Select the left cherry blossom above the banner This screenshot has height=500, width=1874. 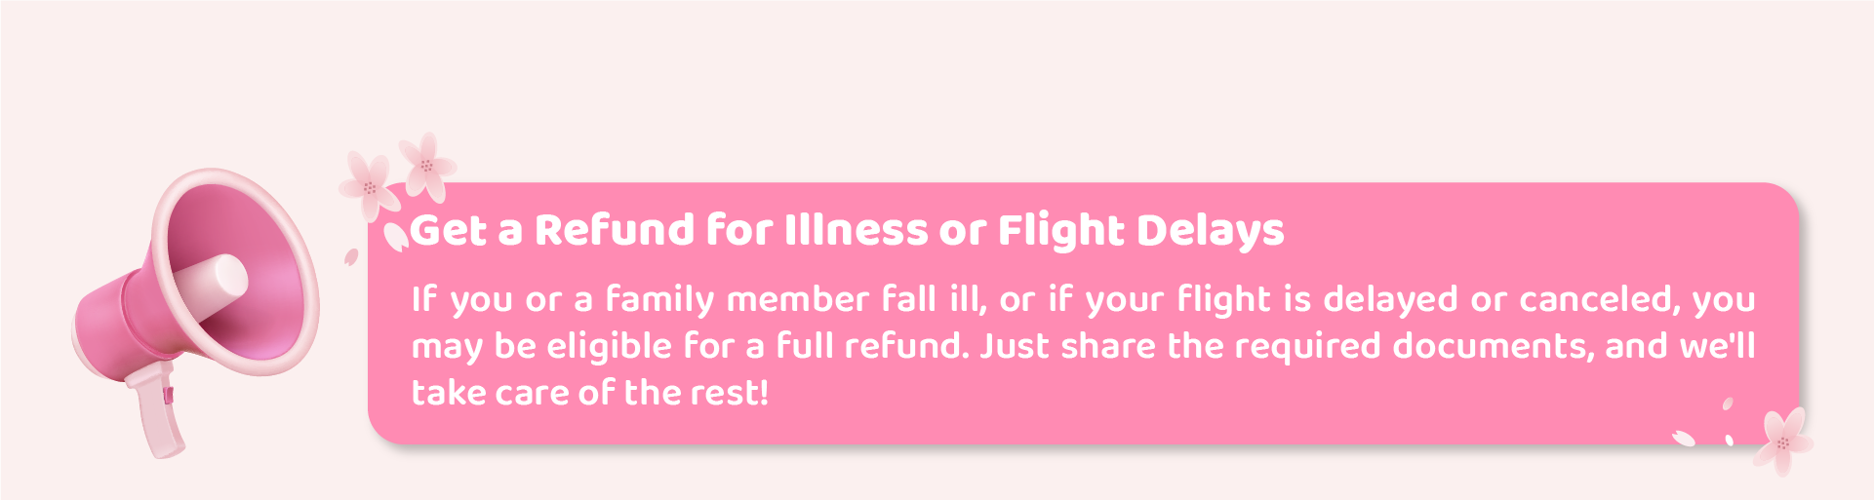tap(369, 186)
